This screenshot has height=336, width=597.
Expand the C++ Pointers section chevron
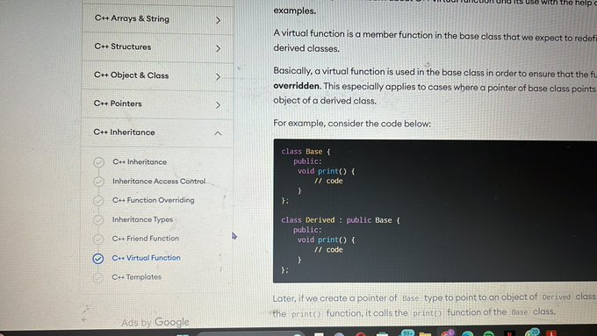tap(218, 104)
